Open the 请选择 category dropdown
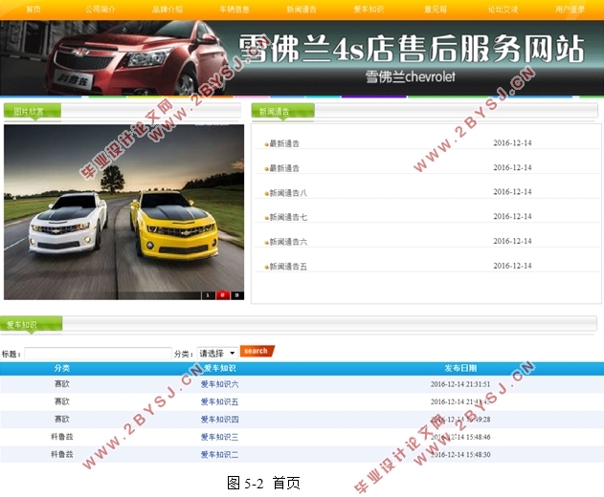The image size is (604, 497). 217,353
